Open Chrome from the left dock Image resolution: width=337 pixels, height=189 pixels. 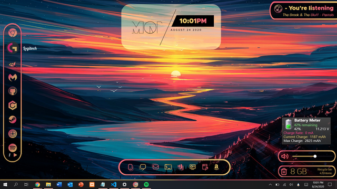pyautogui.click(x=13, y=33)
